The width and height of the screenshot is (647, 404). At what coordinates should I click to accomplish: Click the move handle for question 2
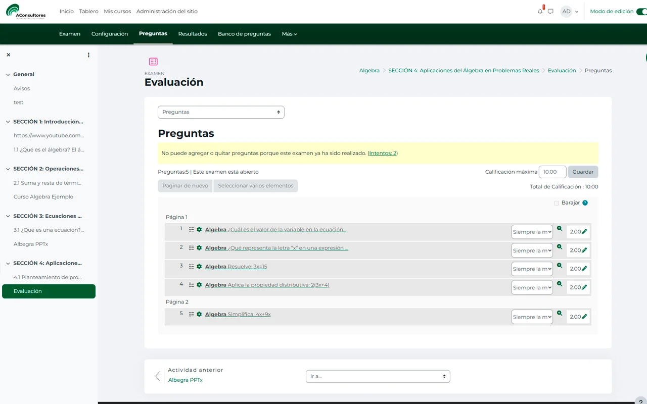pos(192,248)
